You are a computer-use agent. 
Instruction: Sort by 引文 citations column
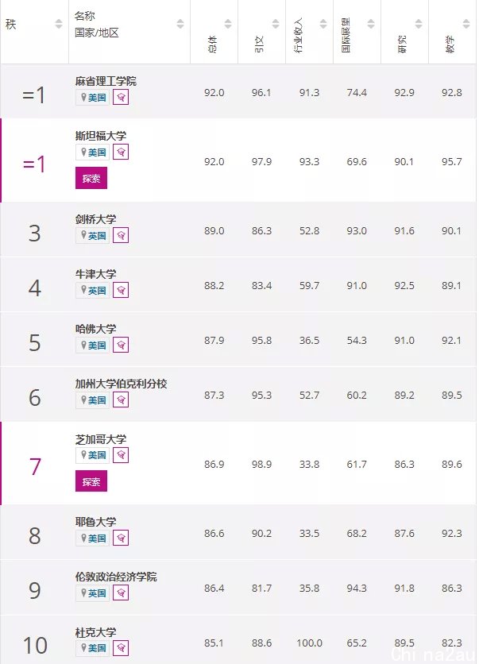tap(276, 24)
